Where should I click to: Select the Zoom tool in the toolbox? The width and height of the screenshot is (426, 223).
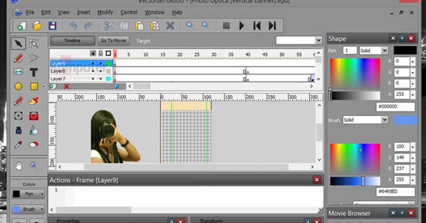click(x=34, y=165)
